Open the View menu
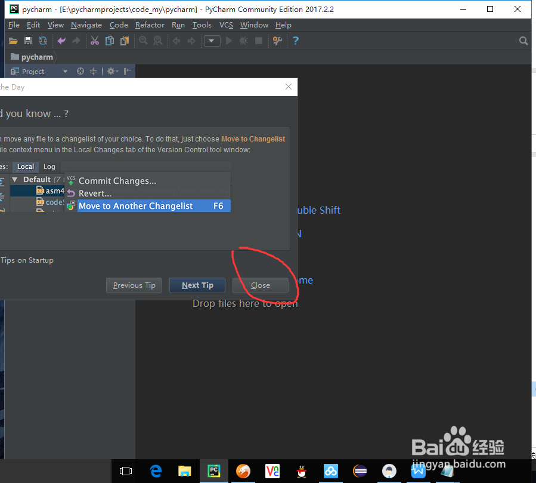The height and width of the screenshot is (483, 536). pos(55,25)
